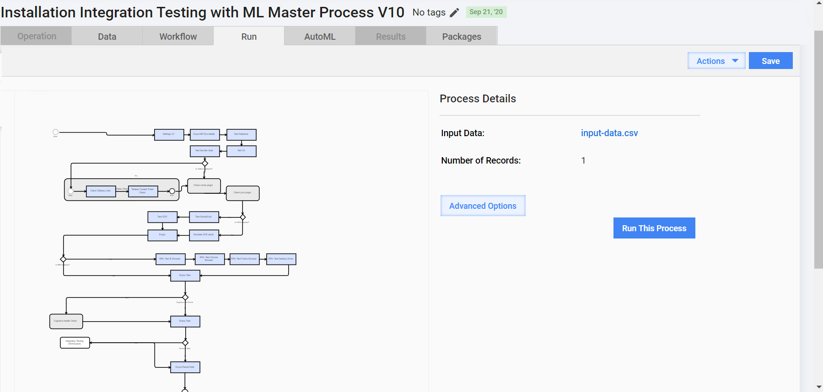This screenshot has height=392, width=823.
Task: Select the Check pool plugin node
Action: (243, 193)
